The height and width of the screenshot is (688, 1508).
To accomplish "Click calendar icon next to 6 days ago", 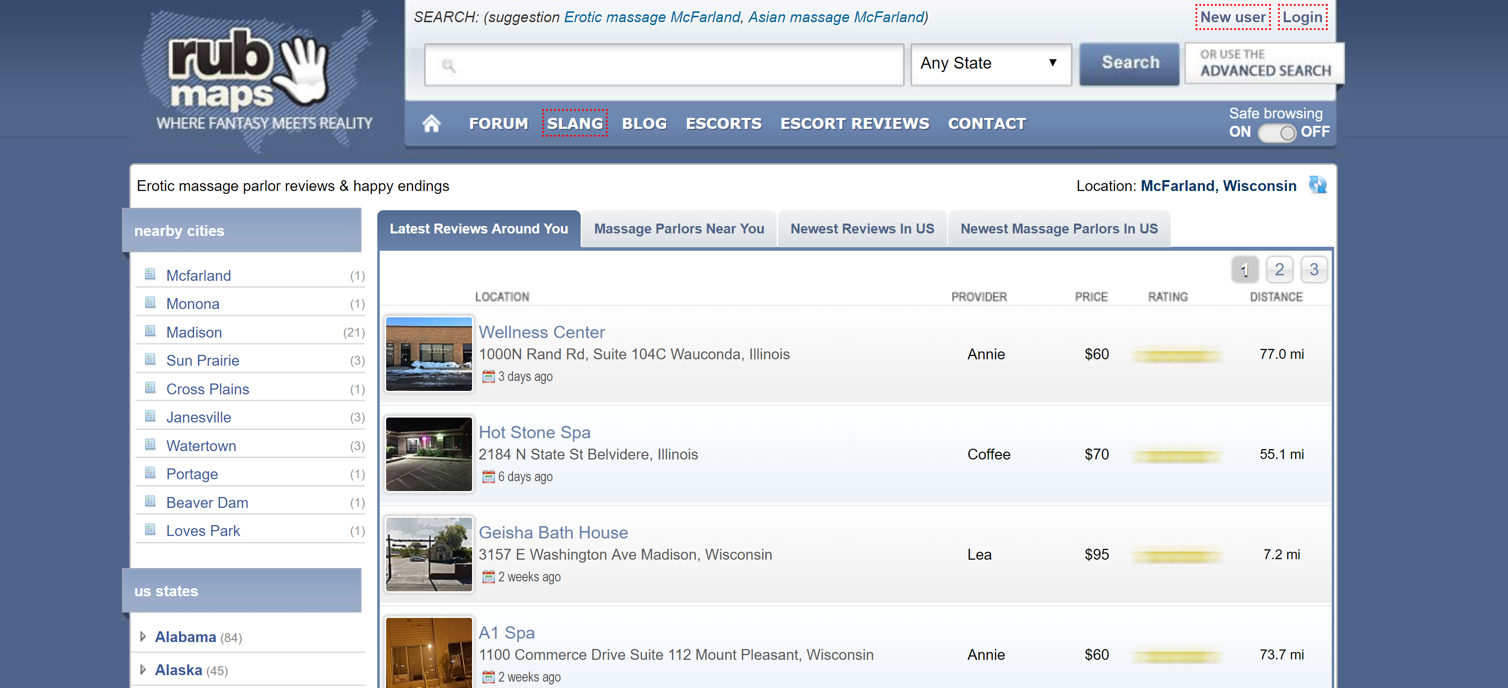I will [488, 477].
